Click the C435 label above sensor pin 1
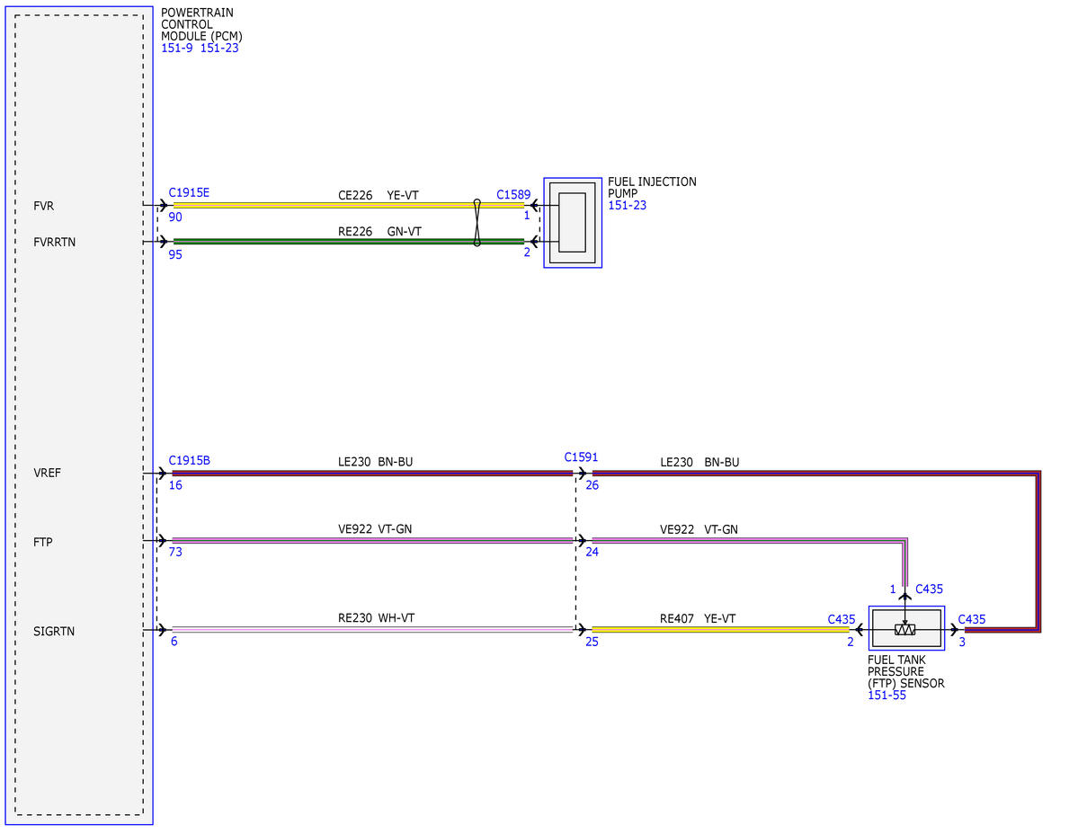 tap(929, 589)
